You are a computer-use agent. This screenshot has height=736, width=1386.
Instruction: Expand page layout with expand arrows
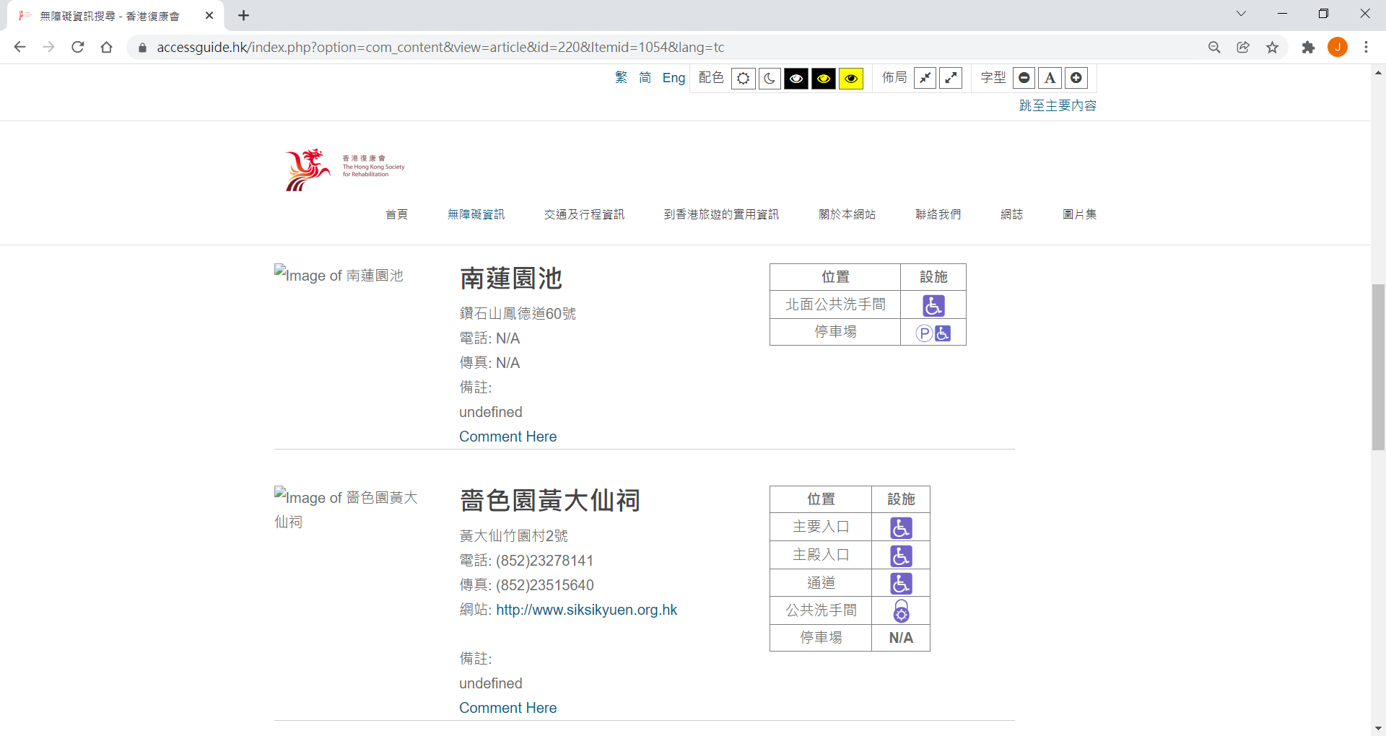tap(951, 78)
